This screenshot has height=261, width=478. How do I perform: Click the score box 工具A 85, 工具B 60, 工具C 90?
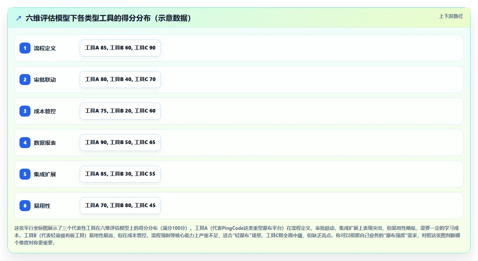120,48
